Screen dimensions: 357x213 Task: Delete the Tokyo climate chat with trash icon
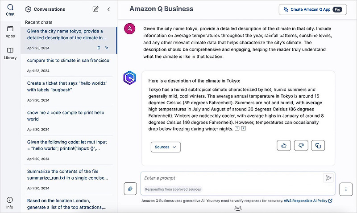[x=99, y=47]
